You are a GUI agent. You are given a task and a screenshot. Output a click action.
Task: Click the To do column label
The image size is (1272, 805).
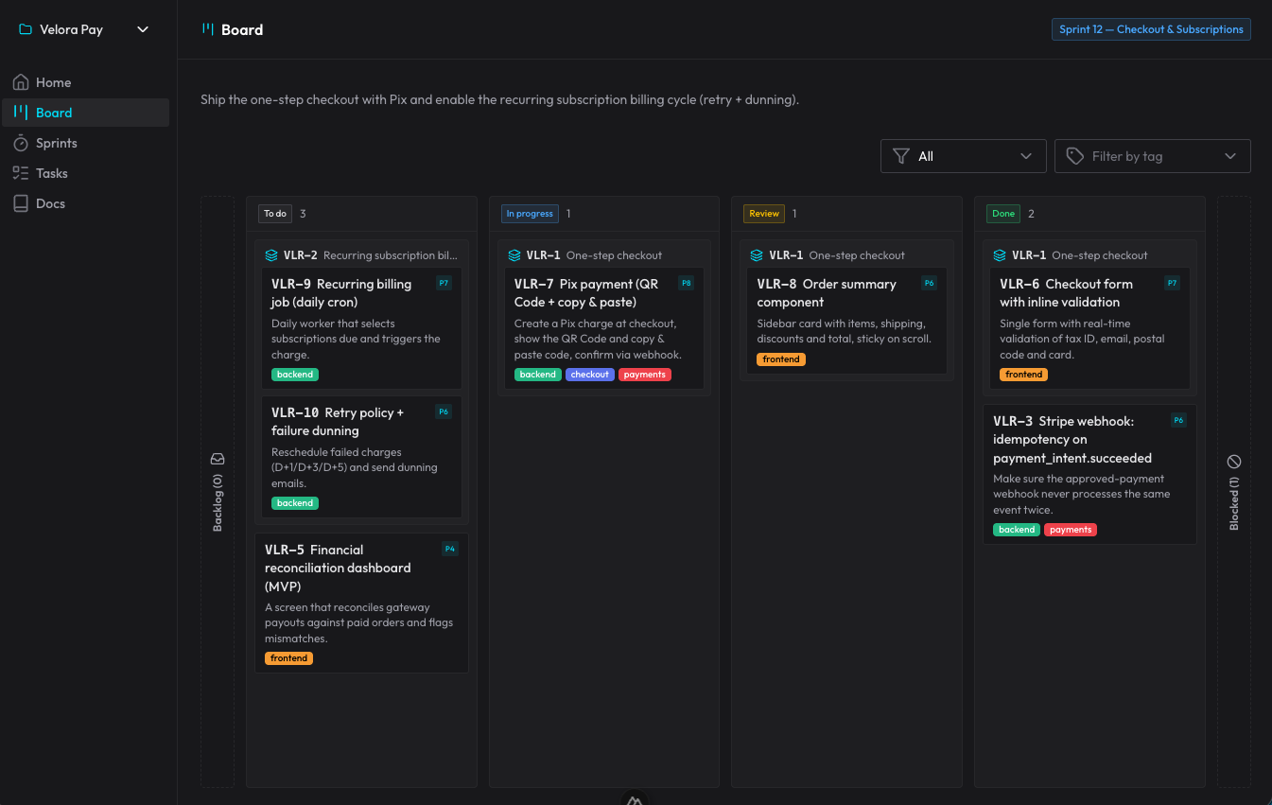(x=275, y=214)
